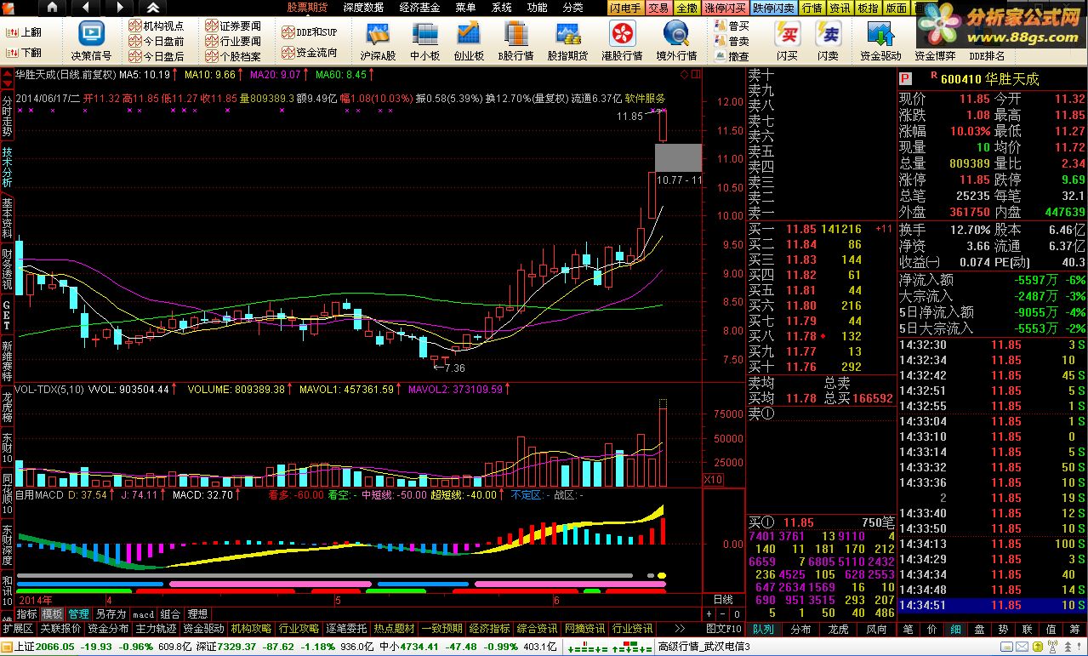
Task: Switch to the 指标 indicator tab
Action: click(27, 613)
